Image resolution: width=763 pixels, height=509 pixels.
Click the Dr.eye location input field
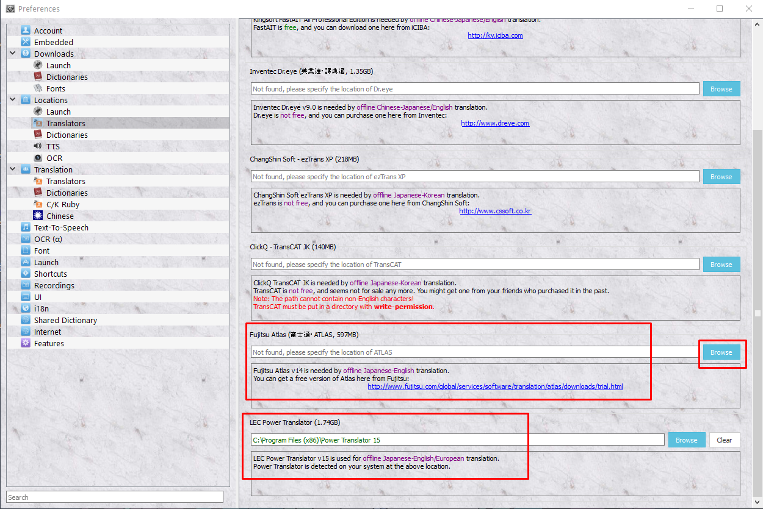click(475, 89)
